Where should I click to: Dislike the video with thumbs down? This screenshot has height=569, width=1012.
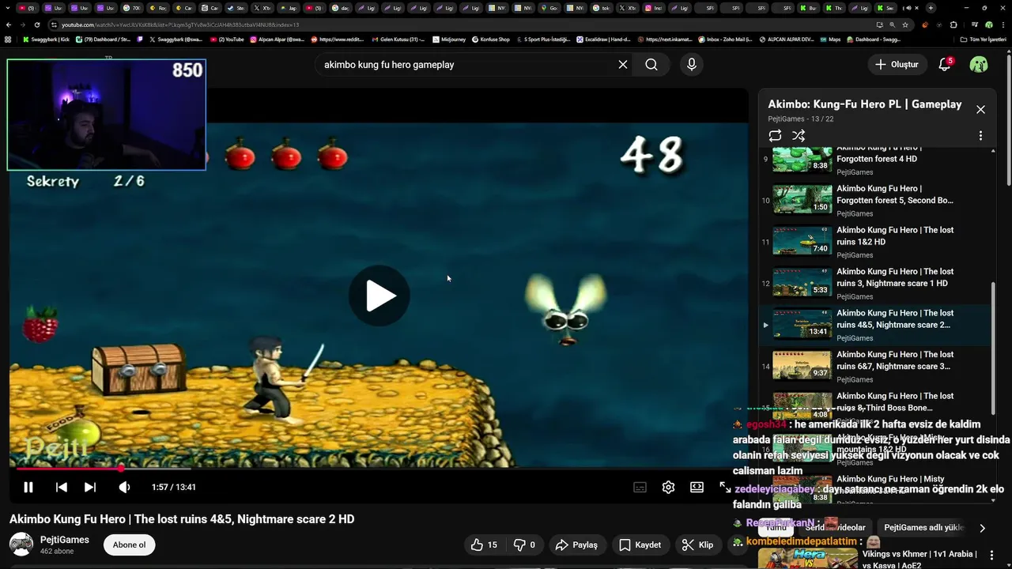pyautogui.click(x=525, y=545)
